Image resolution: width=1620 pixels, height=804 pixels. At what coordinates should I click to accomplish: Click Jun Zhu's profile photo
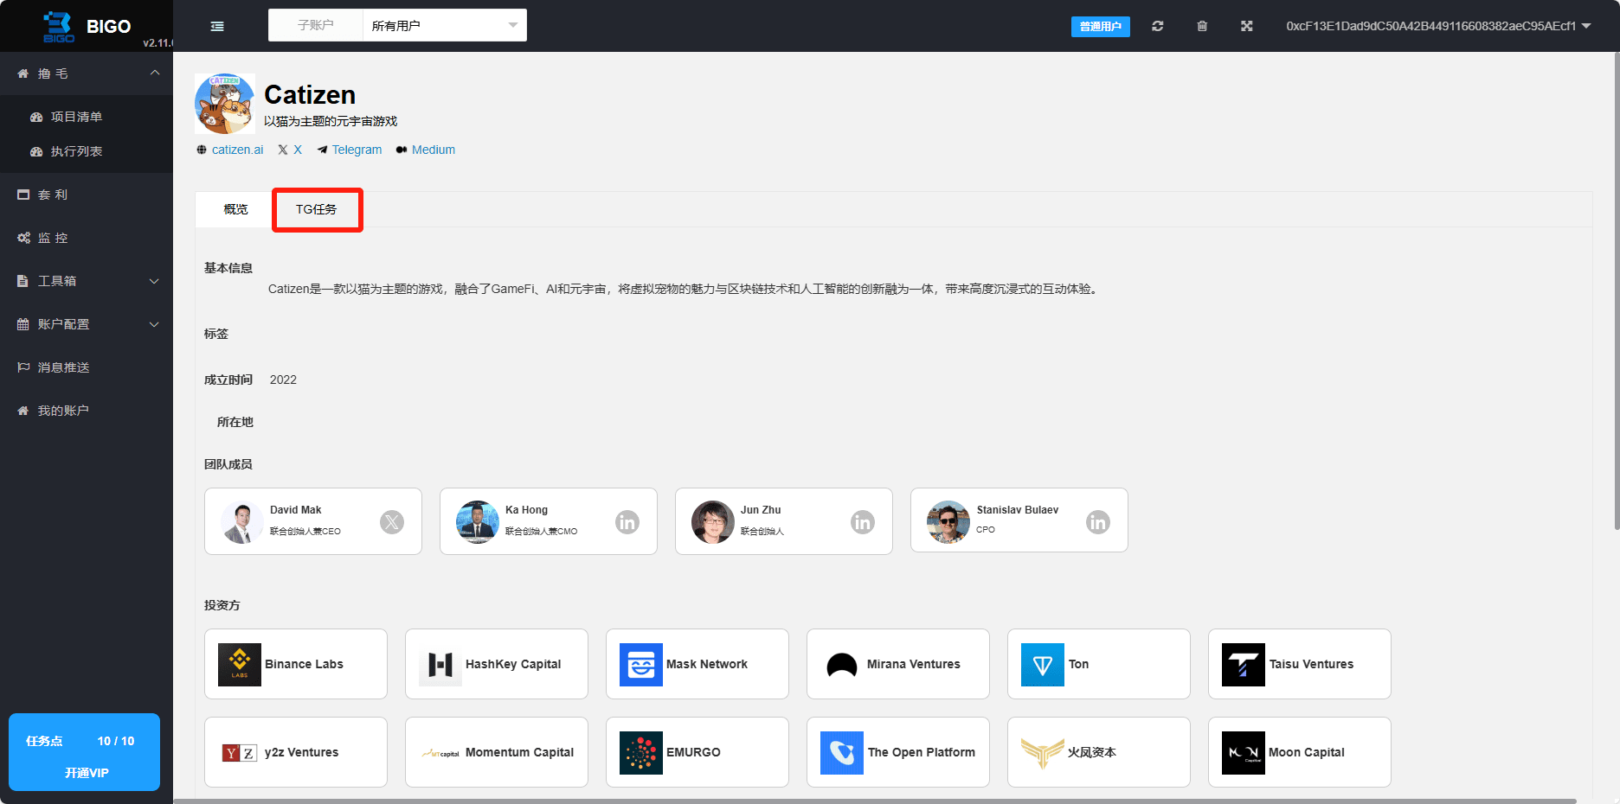click(x=713, y=522)
